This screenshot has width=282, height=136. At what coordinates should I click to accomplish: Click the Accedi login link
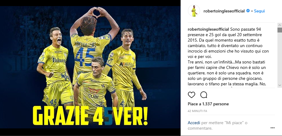tap(194, 123)
